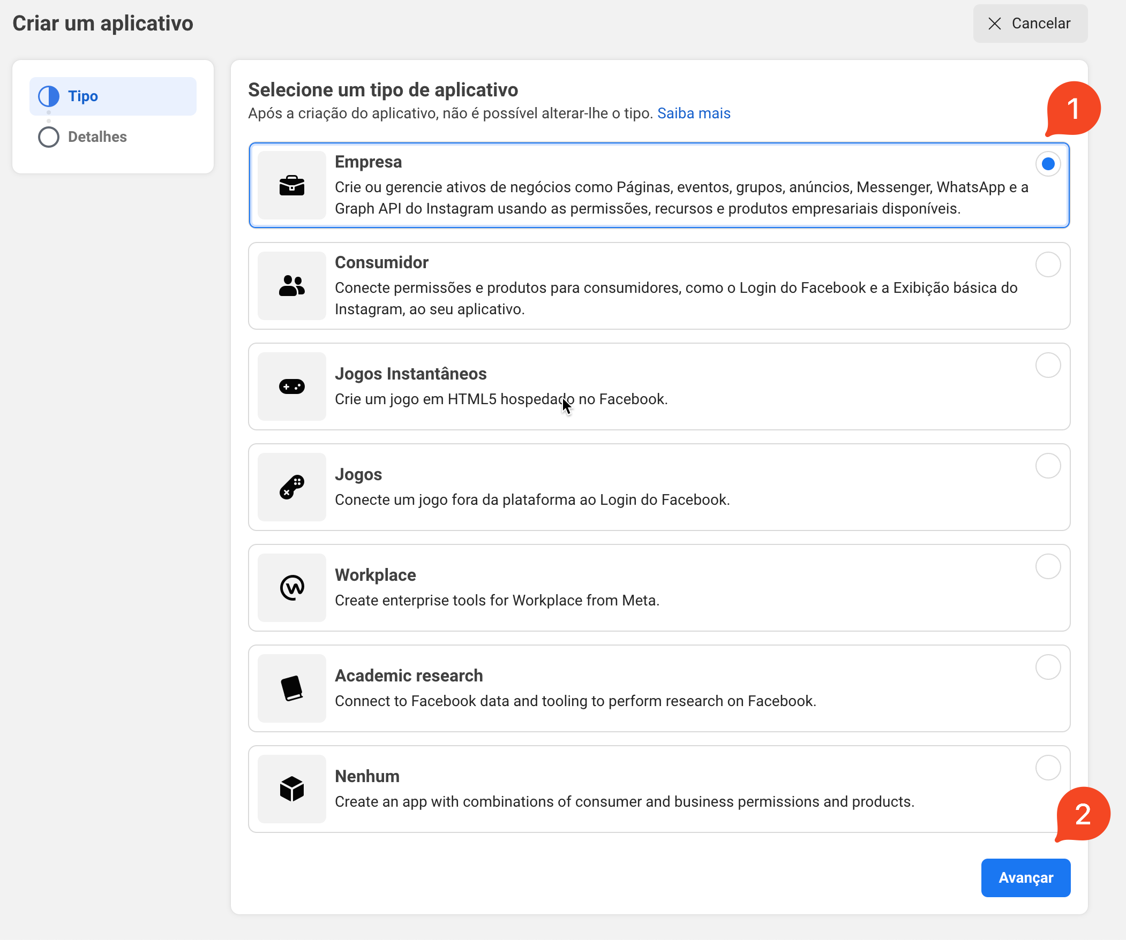Open the Saiba mais link
Image resolution: width=1126 pixels, height=940 pixels.
pos(693,113)
